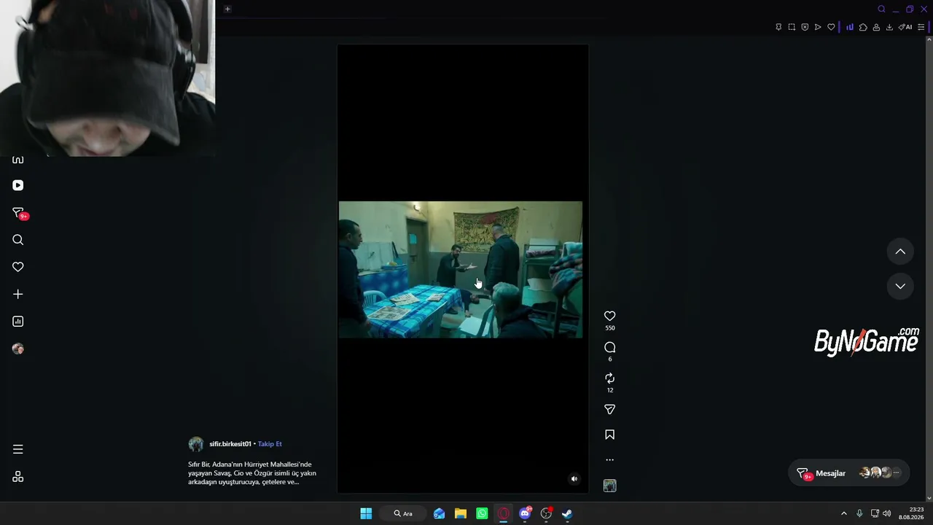
Task: Open File Explorer from the taskbar
Action: (x=461, y=513)
